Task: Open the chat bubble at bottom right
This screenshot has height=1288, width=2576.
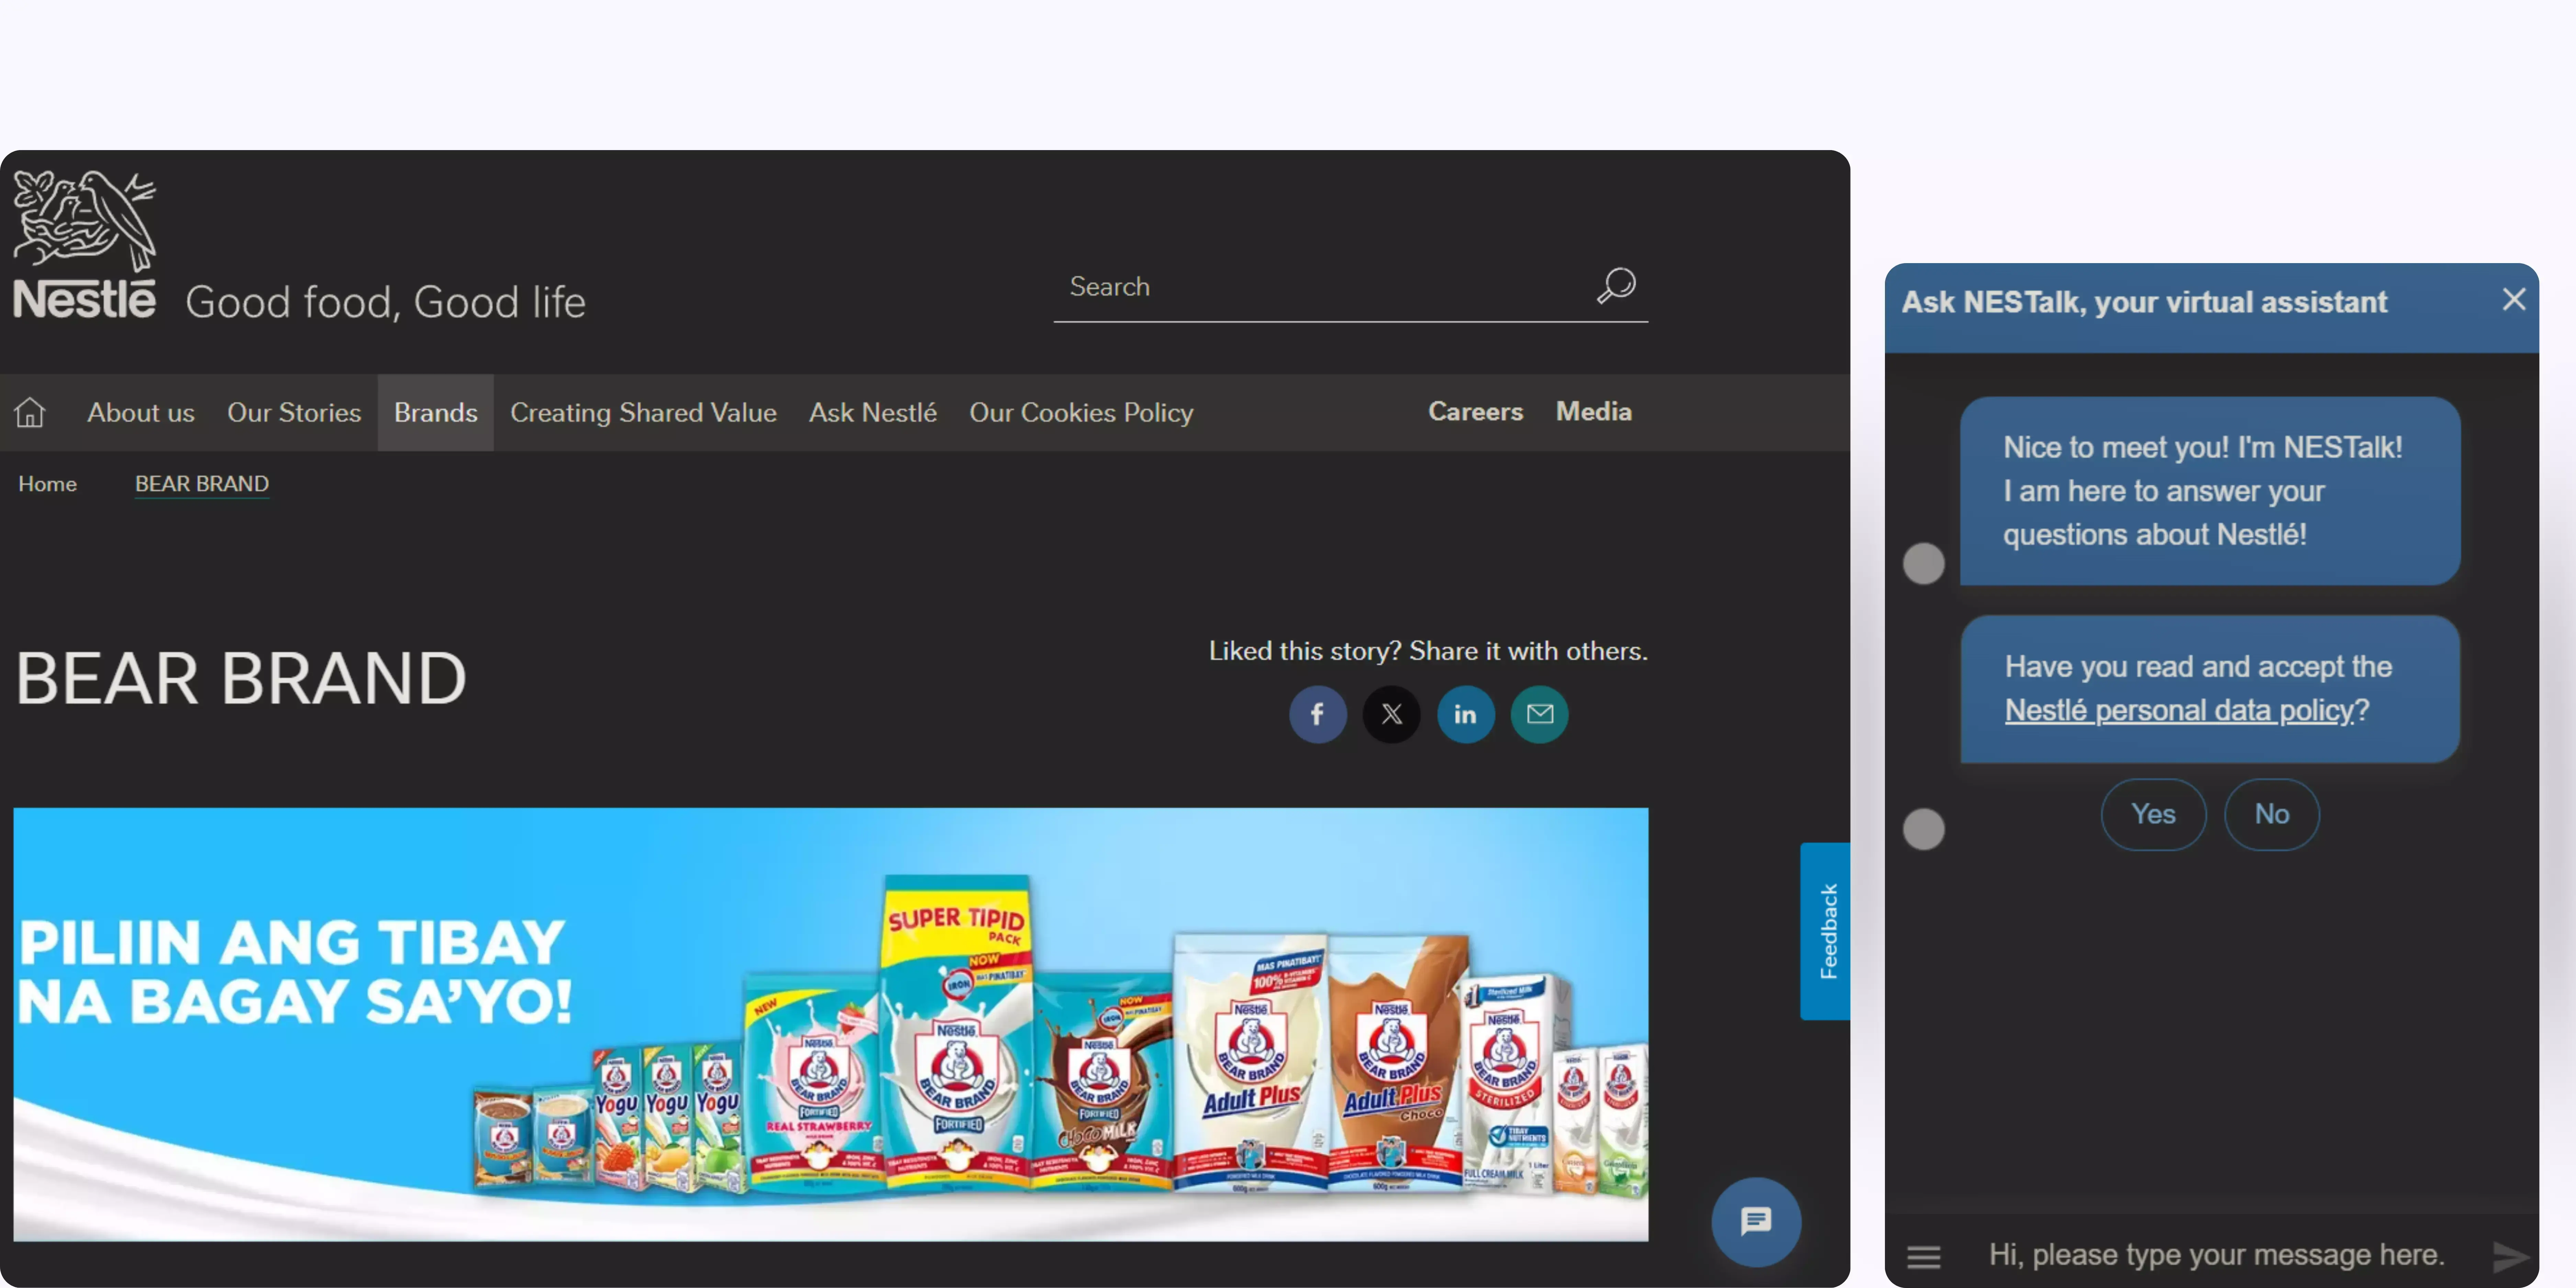Action: click(x=1756, y=1222)
